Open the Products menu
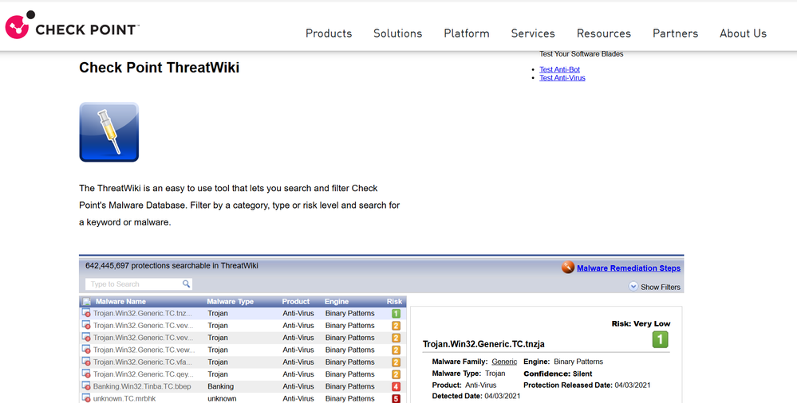 [x=329, y=33]
